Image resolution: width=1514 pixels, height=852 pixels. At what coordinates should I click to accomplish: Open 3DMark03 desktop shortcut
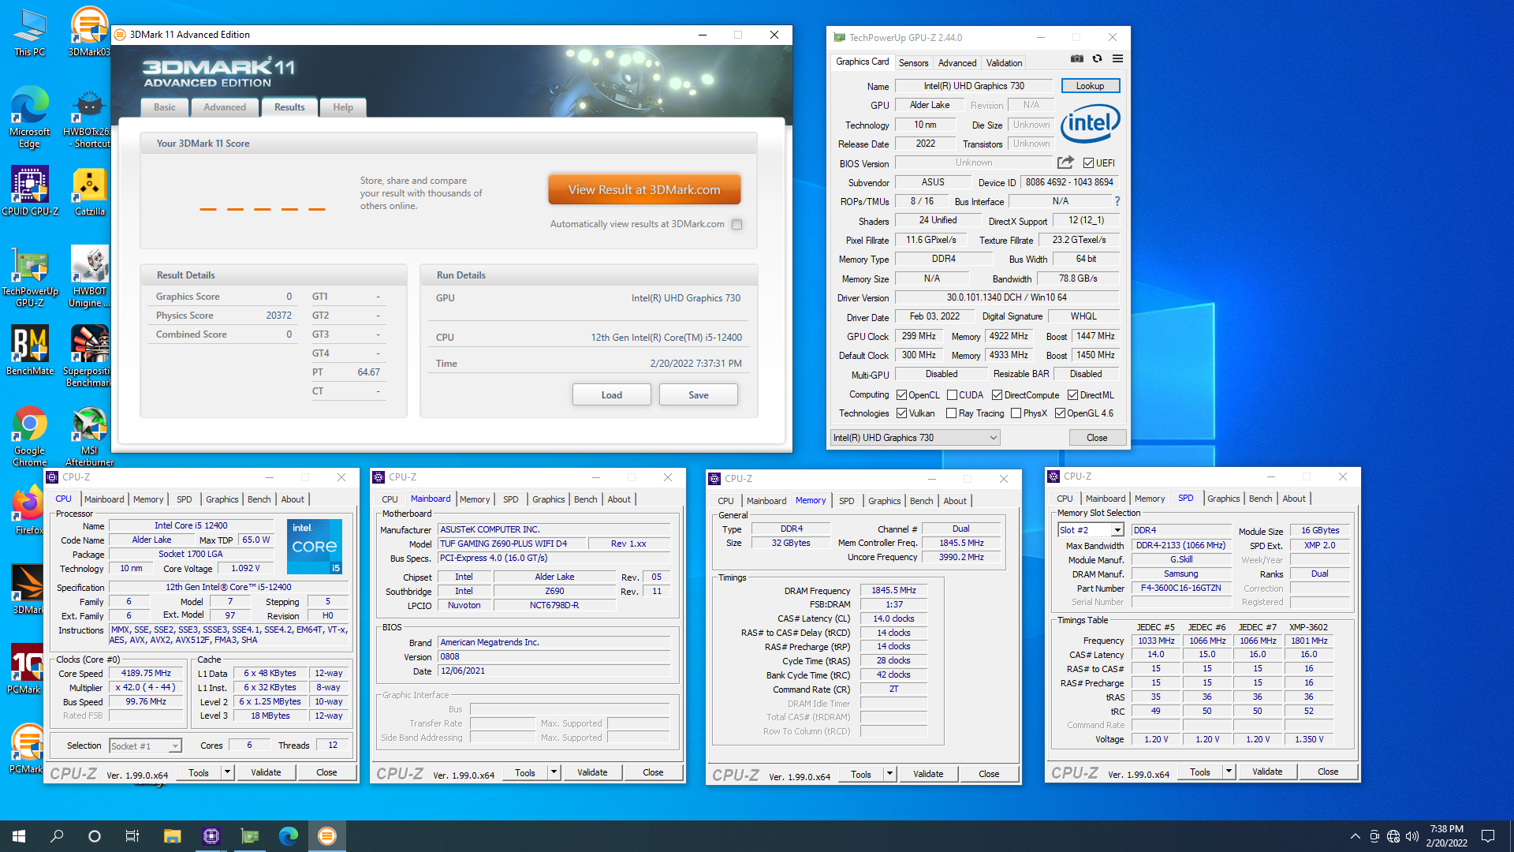[89, 32]
